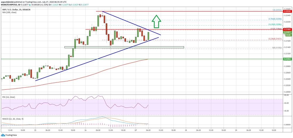Viewport: 293px width, 138px height.
Task: Click the MA (100, close) indicator label
Action: pyautogui.click(x=9, y=13)
